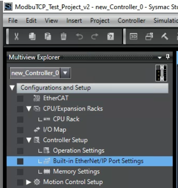Image resolution: width=178 pixels, height=188 pixels.
Task: Select the EtherCAT tree item
Action: 56,98
